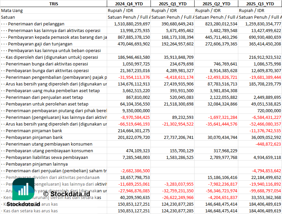Select cell value 720,000,000
This screenshot has height=214, width=282.
[x=269, y=110]
